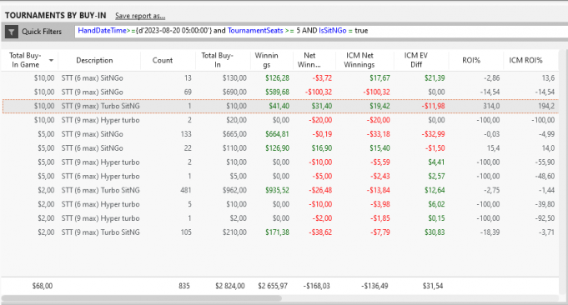Open the Save report as link
This screenshot has height=305, width=568.
tap(140, 16)
